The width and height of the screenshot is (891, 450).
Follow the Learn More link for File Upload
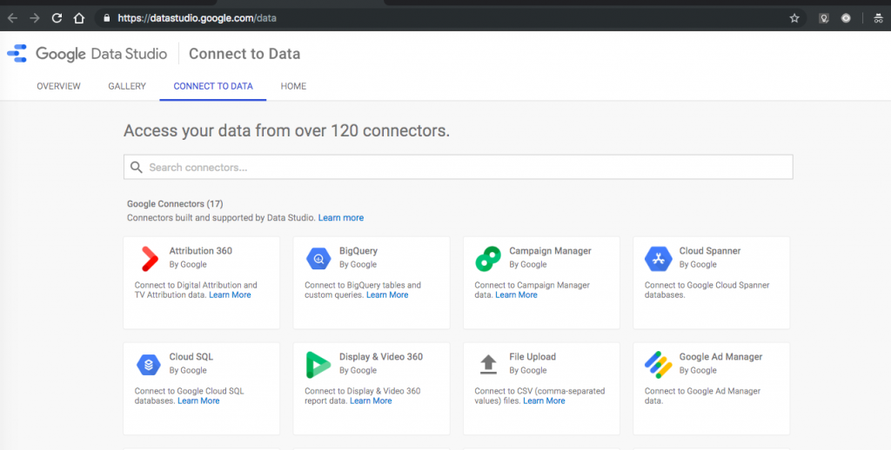[544, 401]
